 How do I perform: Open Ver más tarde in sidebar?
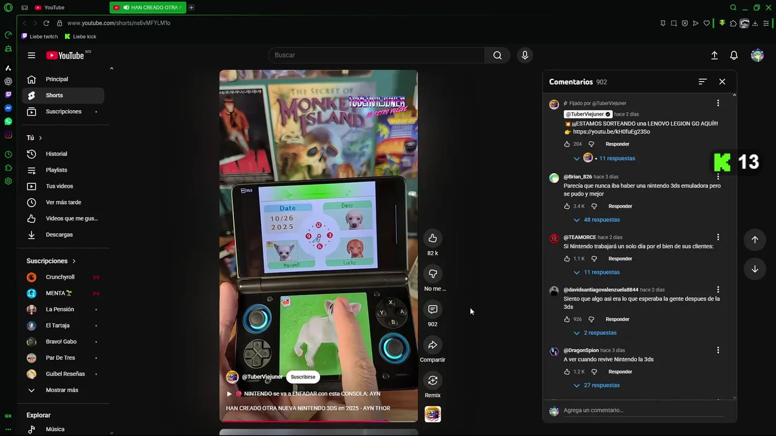click(63, 202)
